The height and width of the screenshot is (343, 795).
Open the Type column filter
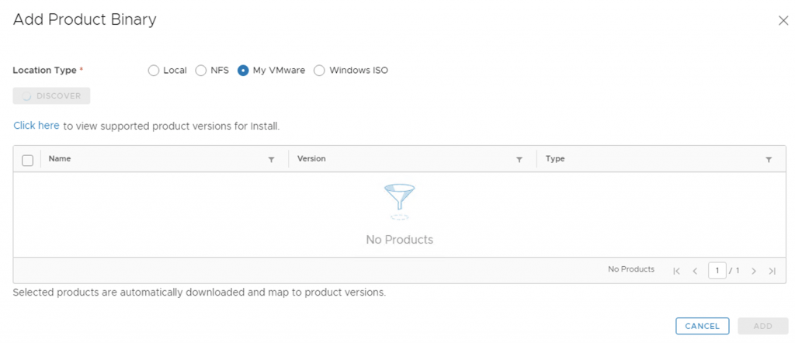[768, 160]
